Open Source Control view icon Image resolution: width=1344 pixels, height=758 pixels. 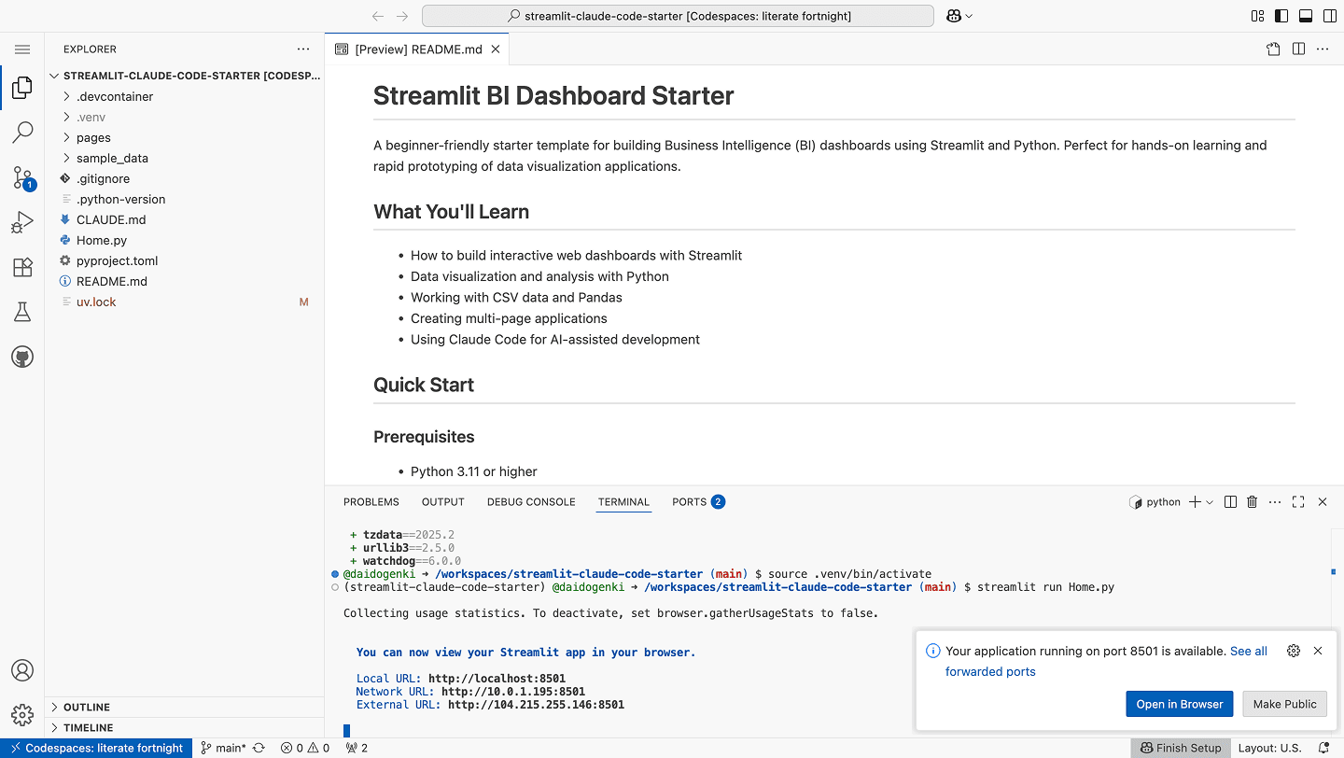coord(22,177)
